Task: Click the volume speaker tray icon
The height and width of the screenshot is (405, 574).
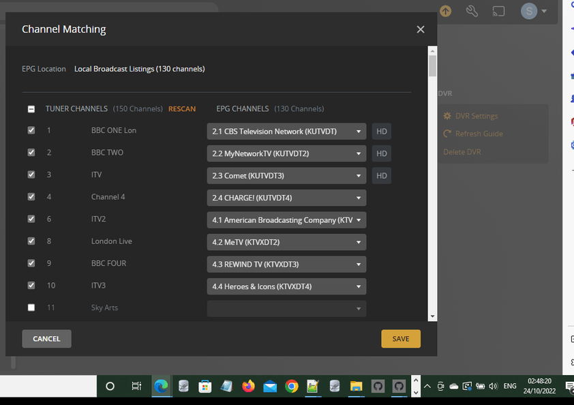Action: point(493,386)
